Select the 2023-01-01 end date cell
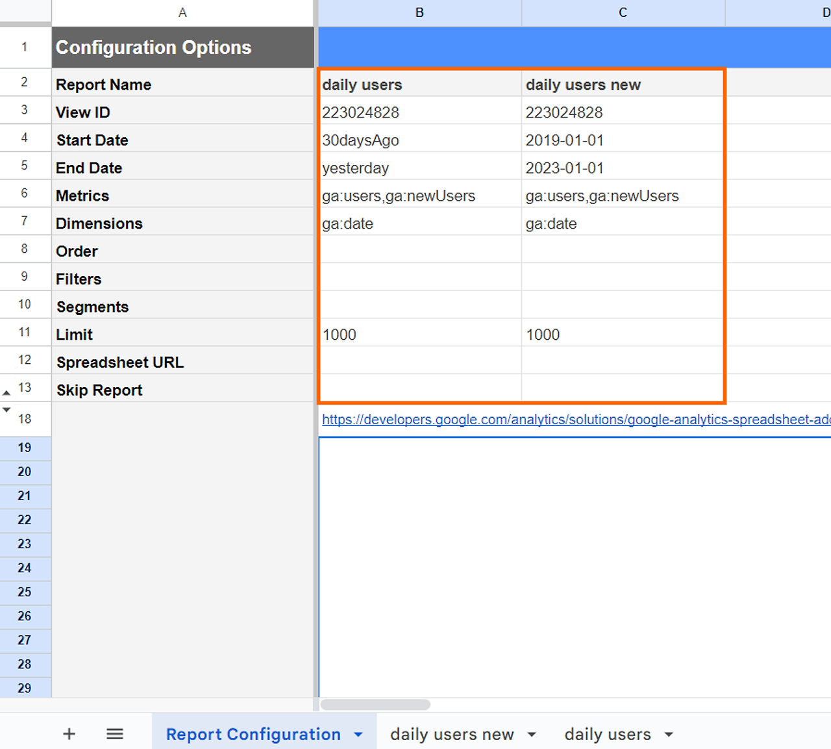The image size is (831, 749). click(623, 166)
